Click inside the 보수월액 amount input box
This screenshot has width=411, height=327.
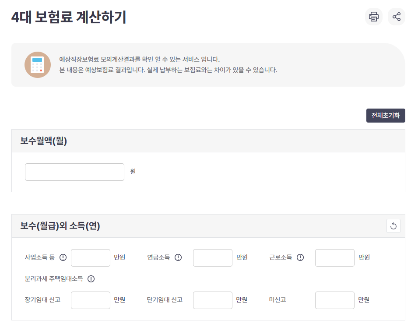(74, 172)
